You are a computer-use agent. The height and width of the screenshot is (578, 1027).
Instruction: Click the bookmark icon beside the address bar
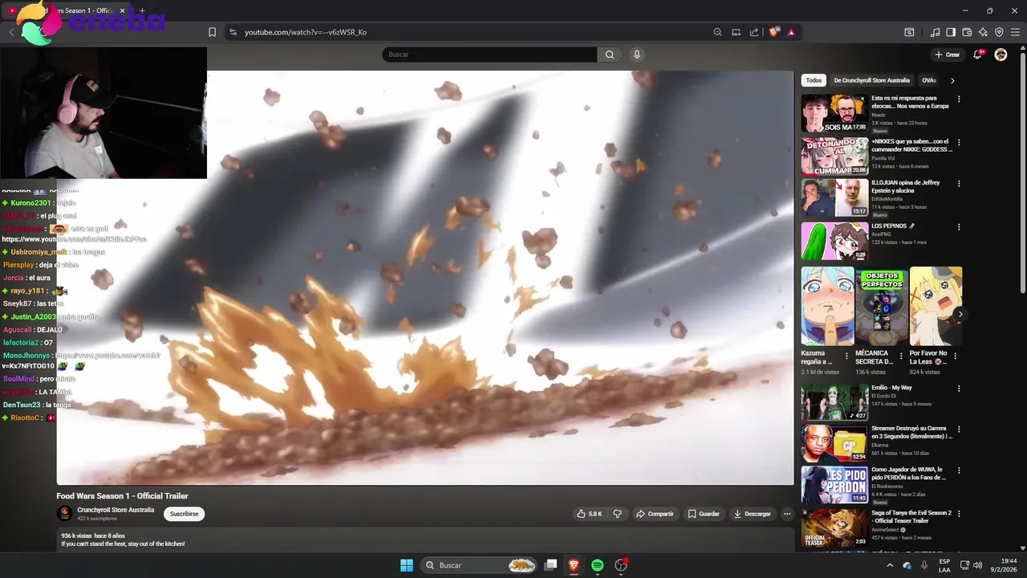pos(212,32)
